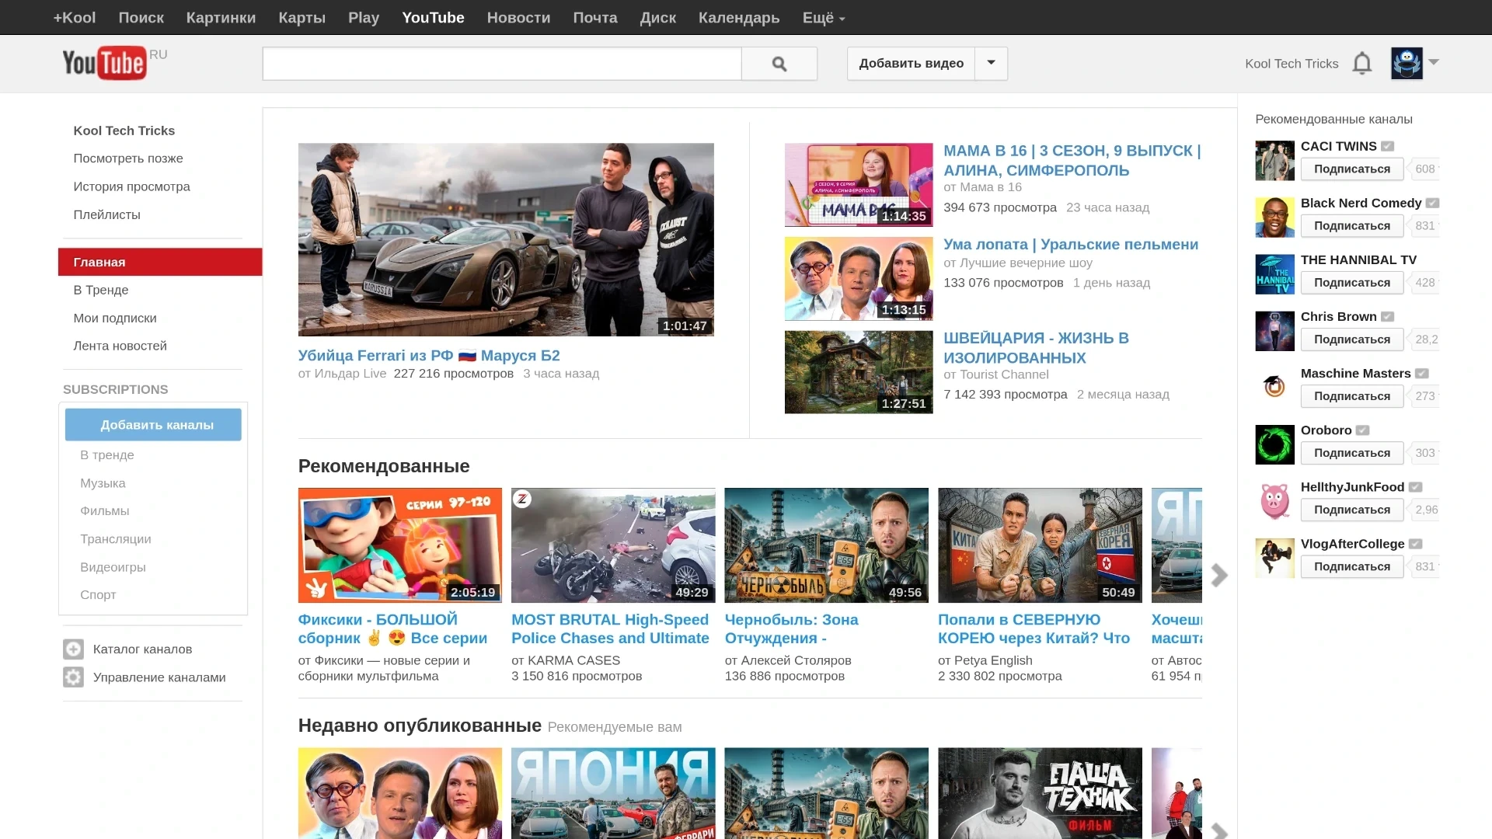Open THE HANNIBAL TV channel avatar
1492x839 pixels.
pos(1275,273)
